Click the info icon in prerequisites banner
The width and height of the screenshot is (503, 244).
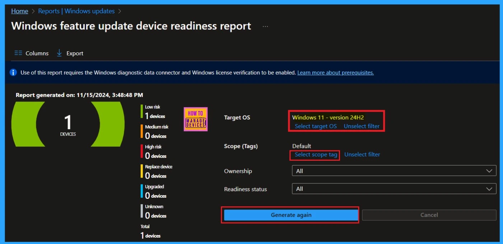(13, 72)
